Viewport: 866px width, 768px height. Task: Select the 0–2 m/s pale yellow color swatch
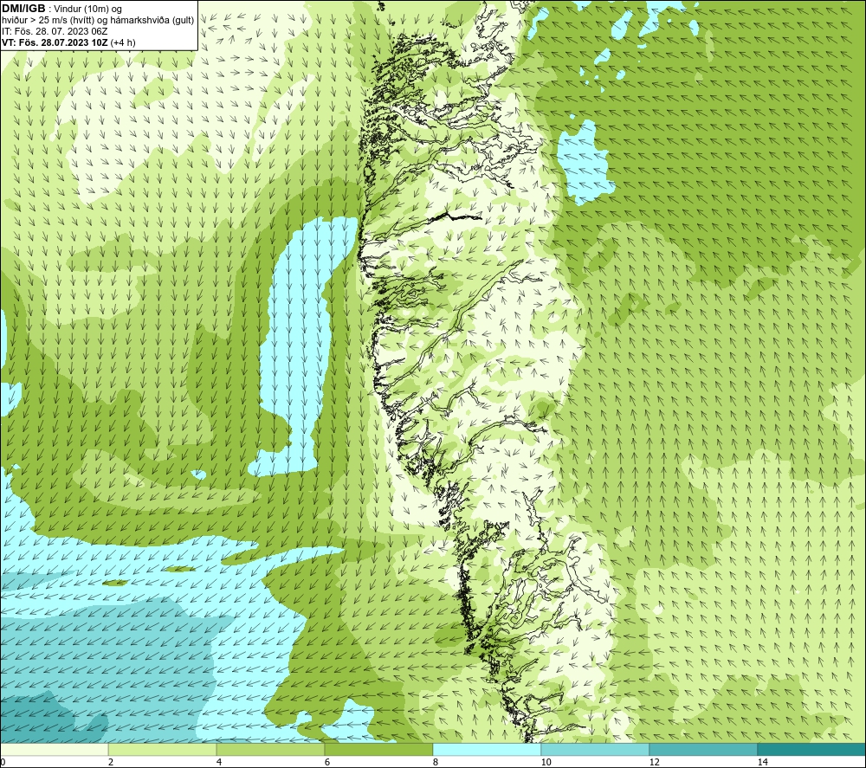(54, 750)
